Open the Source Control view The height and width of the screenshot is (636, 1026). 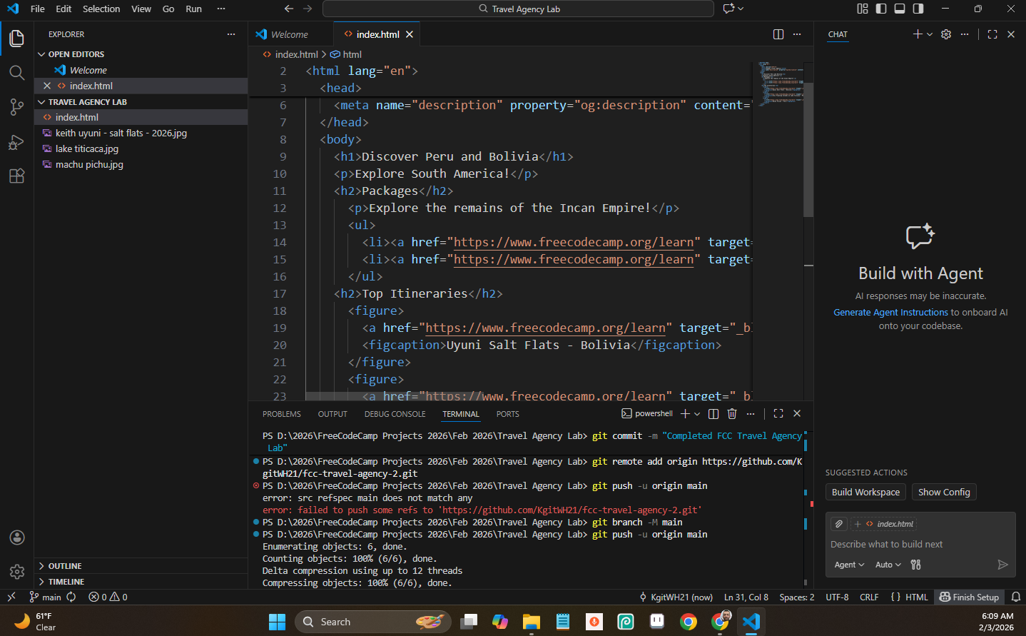[16, 107]
